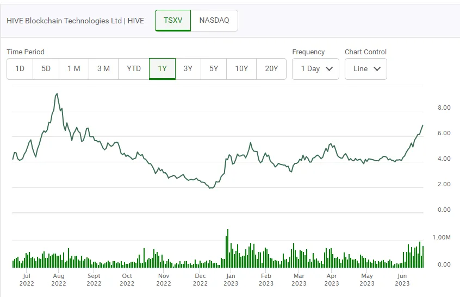Click the May 2023 date axis label
Image resolution: width=460 pixels, height=297 pixels.
(367, 280)
